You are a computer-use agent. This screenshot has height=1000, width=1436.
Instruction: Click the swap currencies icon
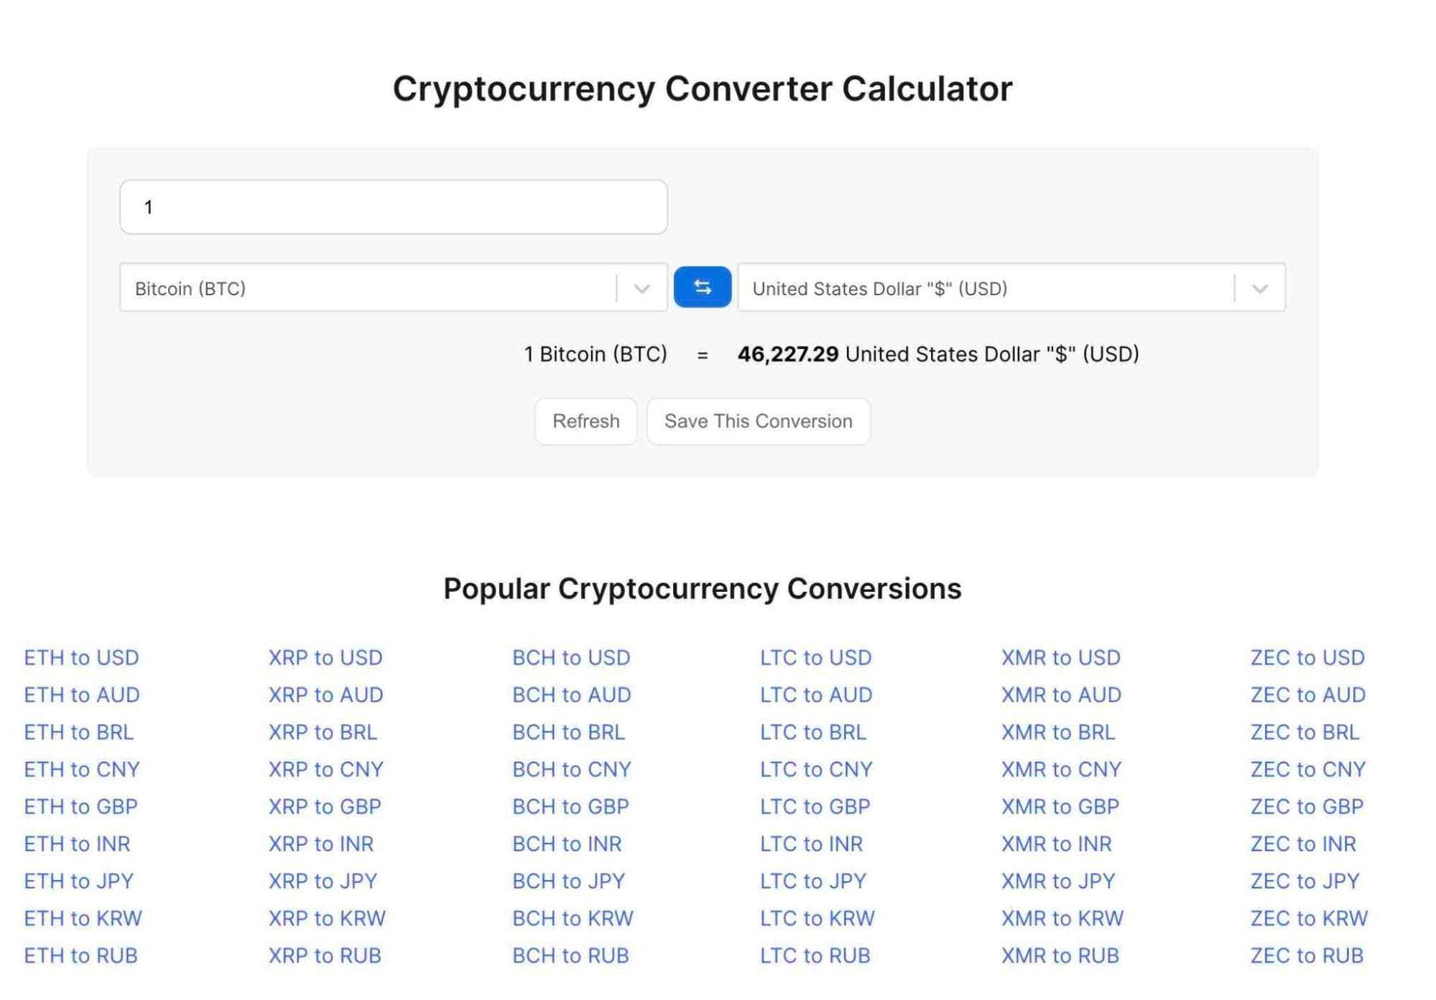703,287
